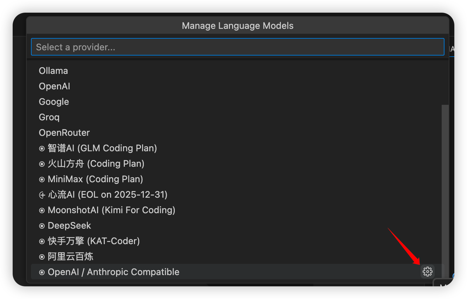Image resolution: width=467 pixels, height=299 pixels.
Task: Select the OpenAI provider
Action: point(238,86)
